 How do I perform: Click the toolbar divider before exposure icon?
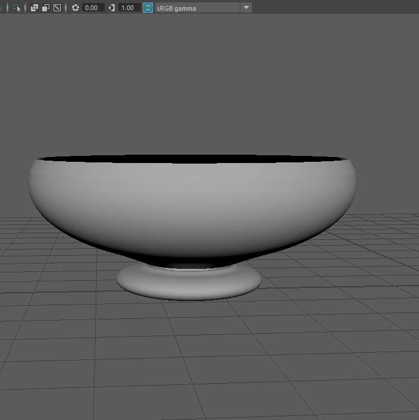pyautogui.click(x=67, y=8)
